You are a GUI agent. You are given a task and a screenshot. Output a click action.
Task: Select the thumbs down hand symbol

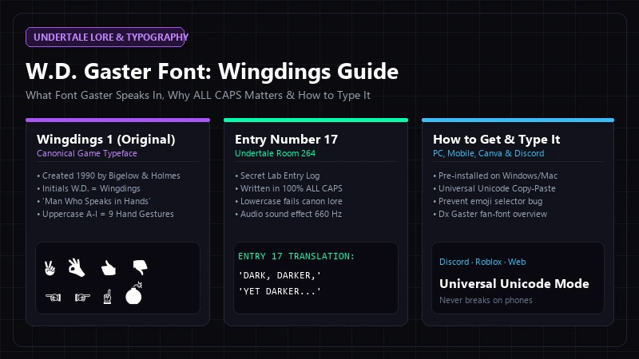pyautogui.click(x=141, y=267)
